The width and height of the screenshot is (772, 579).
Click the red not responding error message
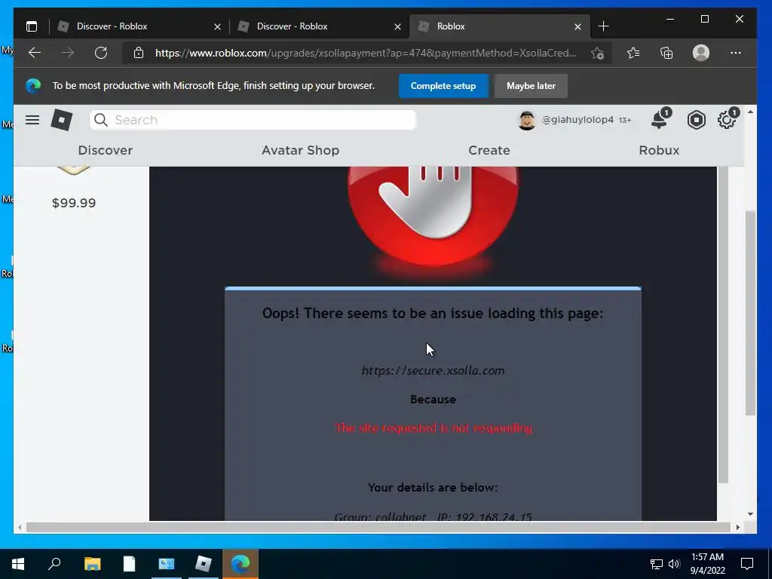pyautogui.click(x=433, y=428)
